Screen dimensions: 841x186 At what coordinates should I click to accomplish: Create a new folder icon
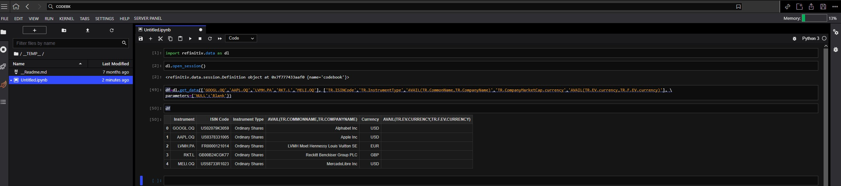pos(64,30)
